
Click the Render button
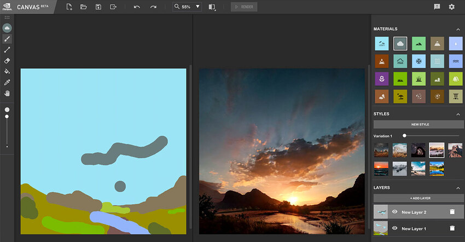click(244, 7)
